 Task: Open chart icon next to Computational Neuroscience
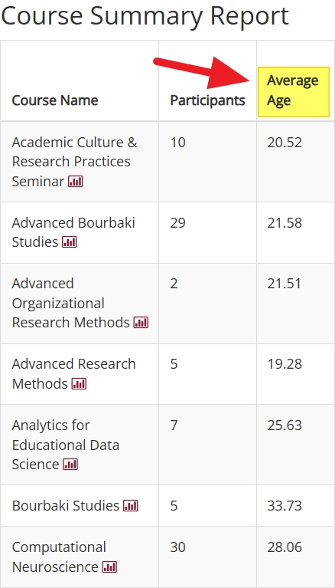[x=109, y=567]
